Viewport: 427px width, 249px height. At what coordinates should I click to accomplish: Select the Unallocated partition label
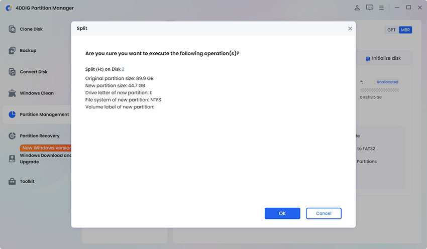[x=387, y=82]
